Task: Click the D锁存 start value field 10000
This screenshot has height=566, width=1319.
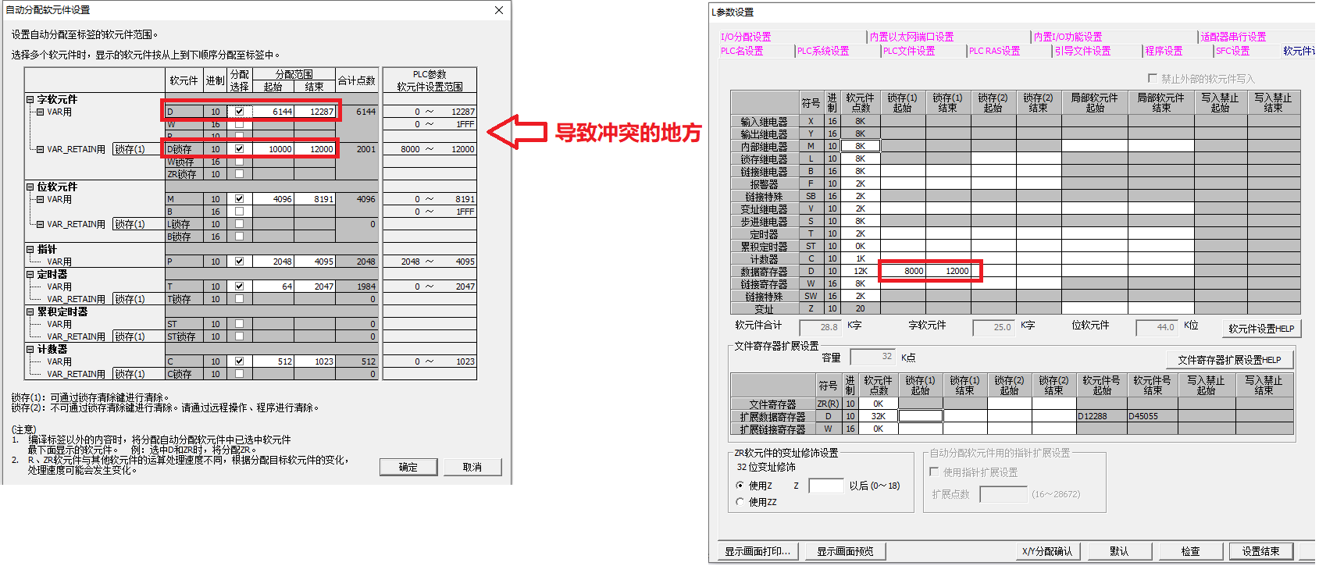Action: click(x=272, y=149)
